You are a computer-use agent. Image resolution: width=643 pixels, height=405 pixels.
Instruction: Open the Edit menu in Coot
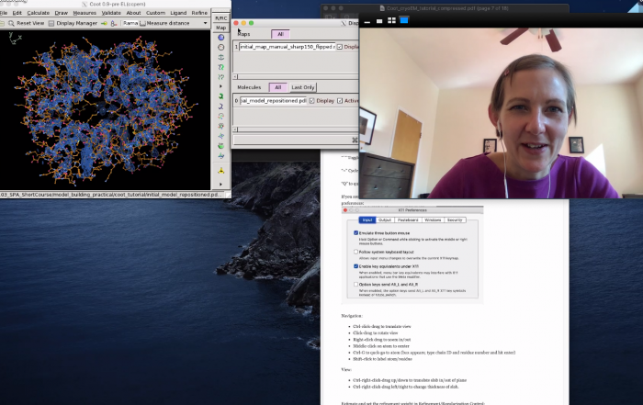[x=17, y=13]
